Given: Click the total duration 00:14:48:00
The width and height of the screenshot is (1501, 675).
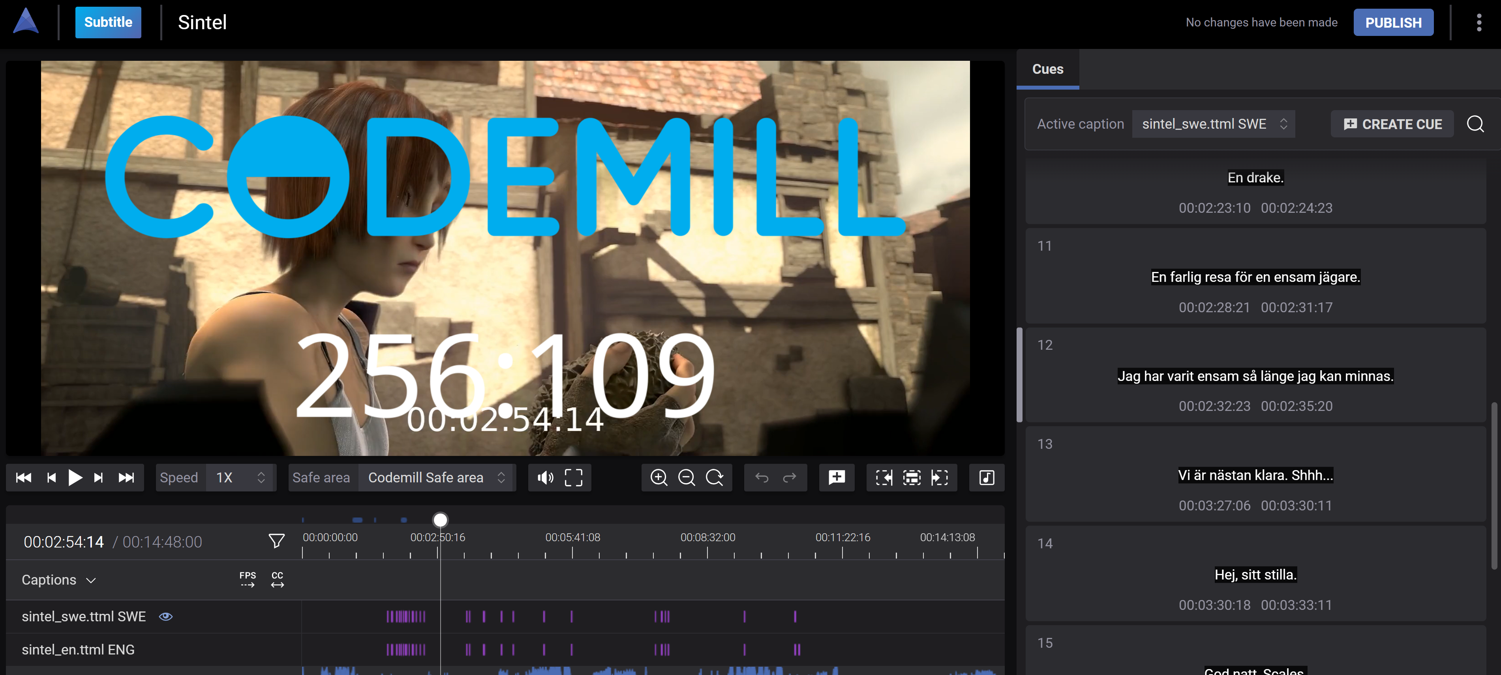Looking at the screenshot, I should pos(162,542).
